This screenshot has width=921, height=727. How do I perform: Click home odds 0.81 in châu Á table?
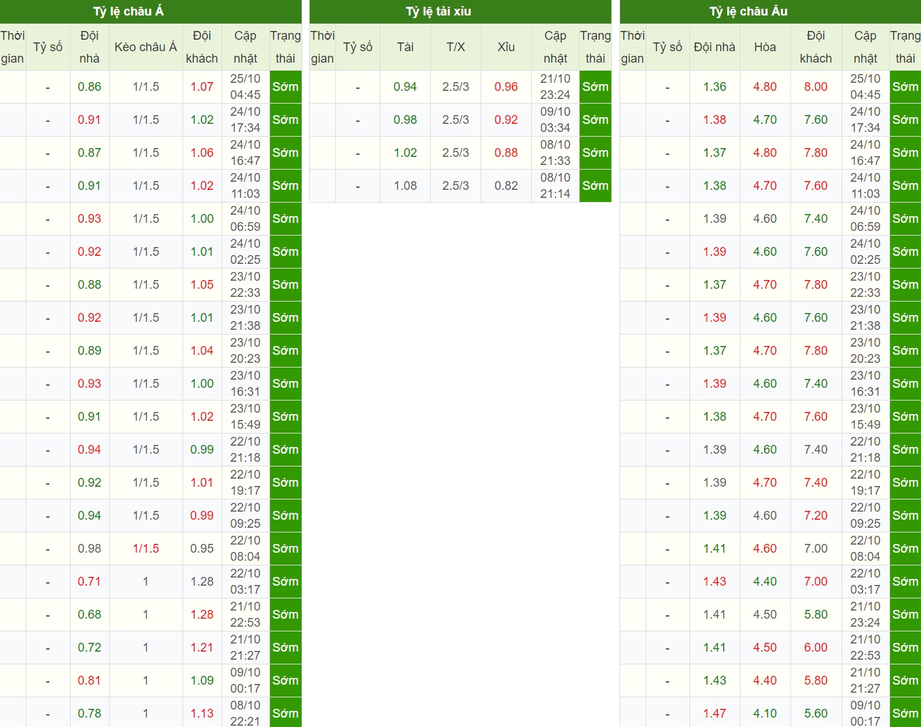click(90, 681)
